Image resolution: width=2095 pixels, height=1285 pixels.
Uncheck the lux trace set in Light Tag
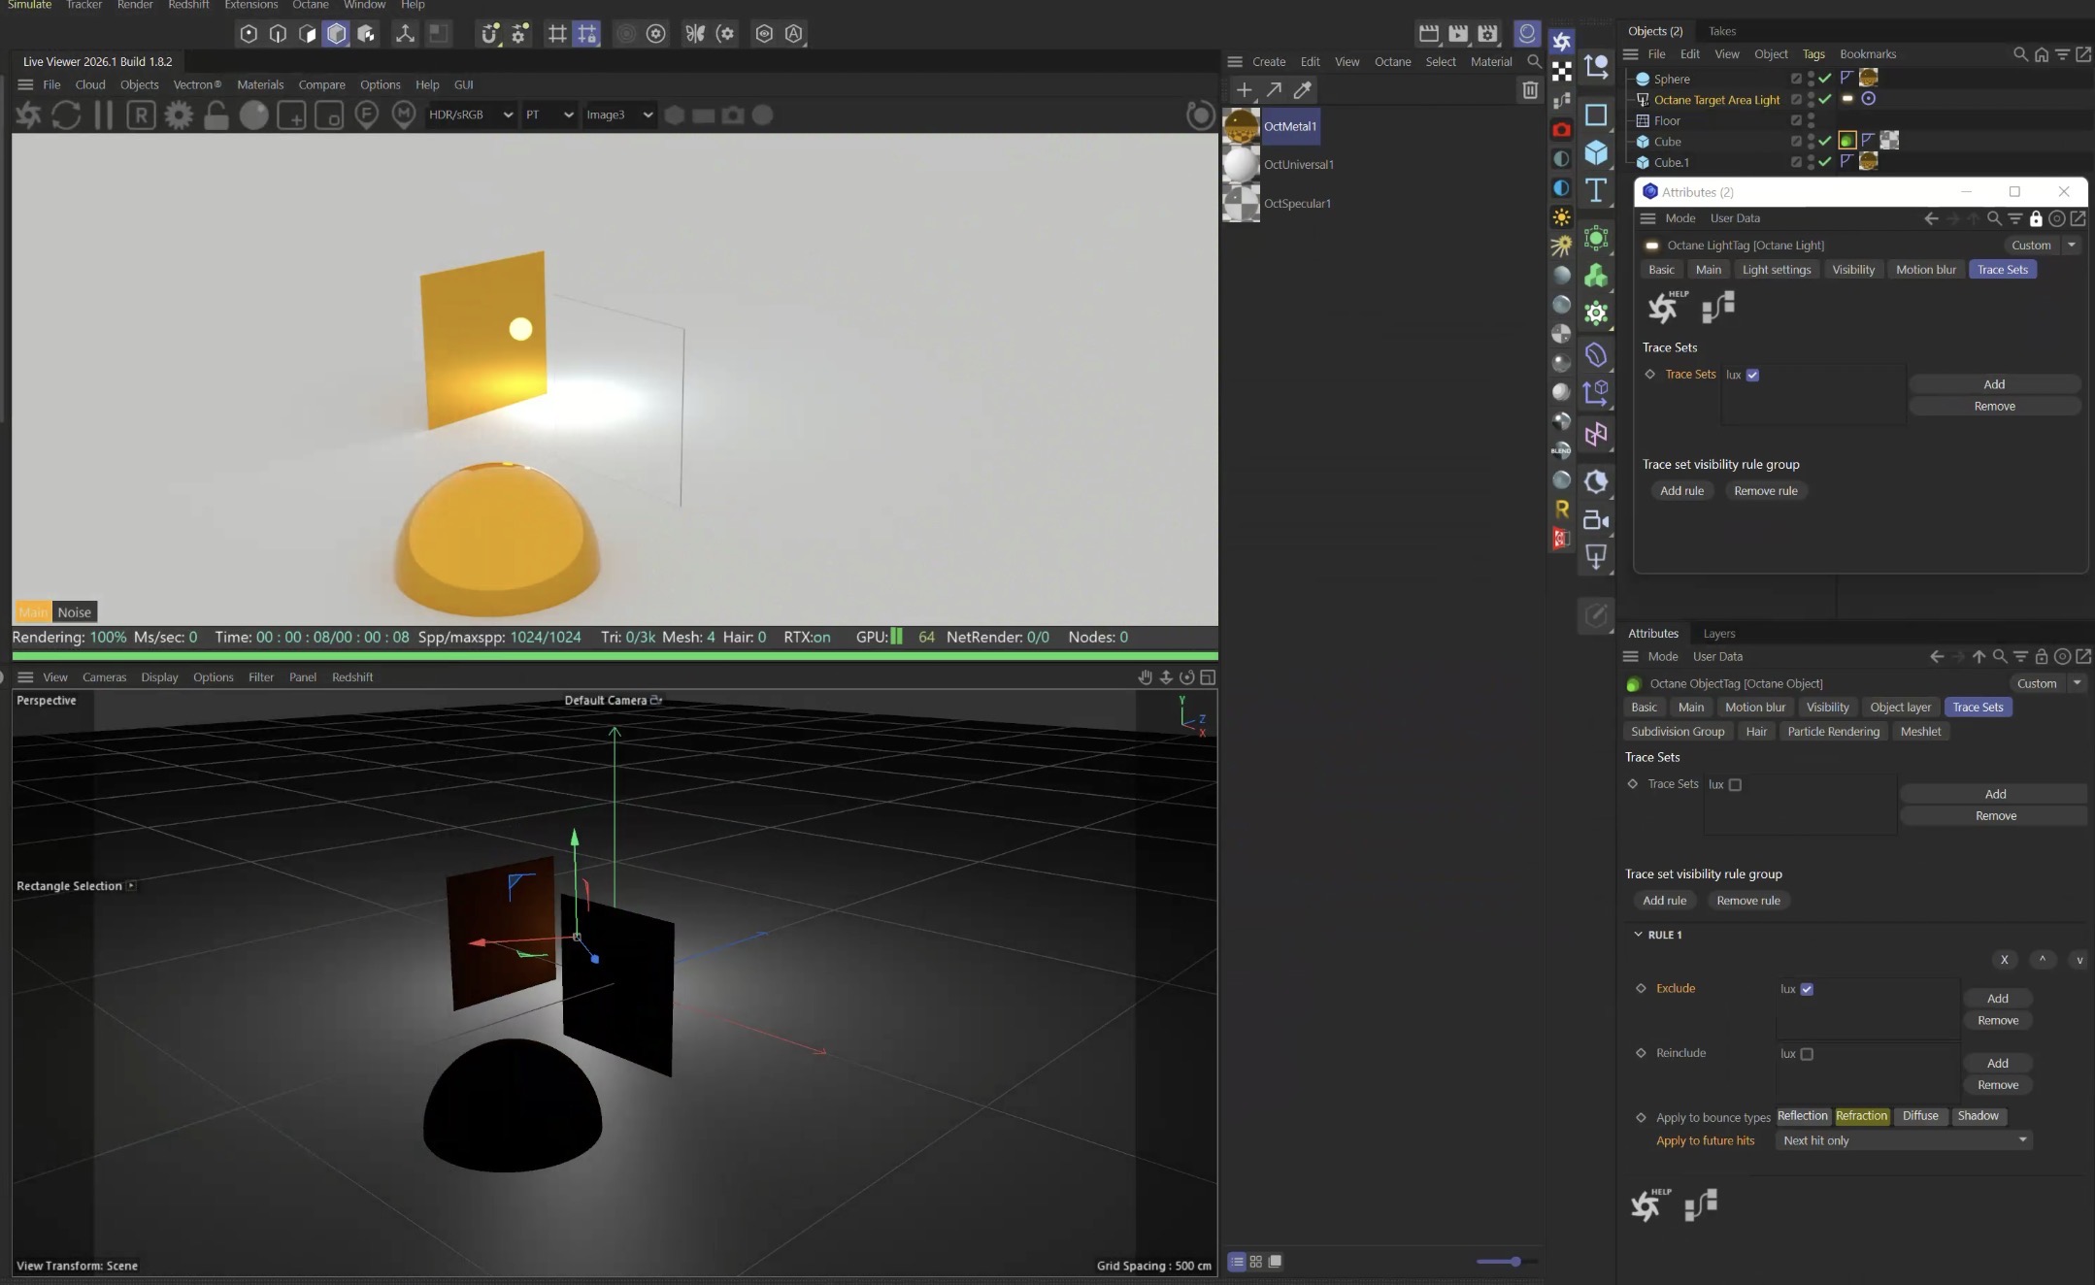tap(1752, 375)
